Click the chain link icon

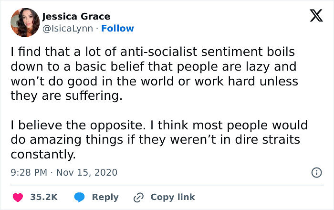[x=140, y=197]
